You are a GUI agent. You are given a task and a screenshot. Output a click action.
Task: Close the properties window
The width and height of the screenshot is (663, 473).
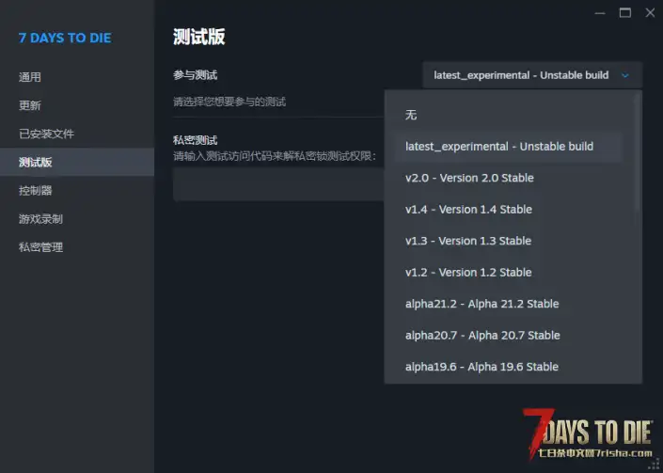[651, 13]
